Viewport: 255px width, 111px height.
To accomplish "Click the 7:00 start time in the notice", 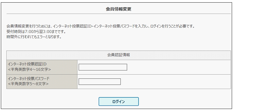I will pos(29,32).
